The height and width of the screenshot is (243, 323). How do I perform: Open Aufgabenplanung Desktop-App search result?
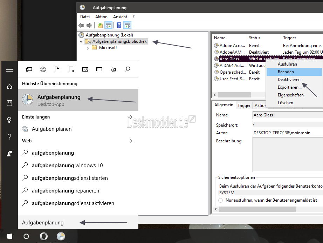click(x=78, y=100)
